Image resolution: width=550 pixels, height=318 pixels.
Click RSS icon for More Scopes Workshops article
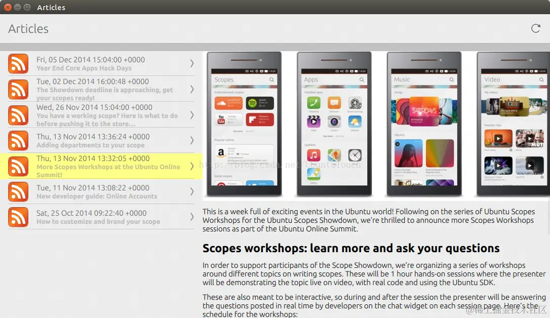[x=18, y=166]
